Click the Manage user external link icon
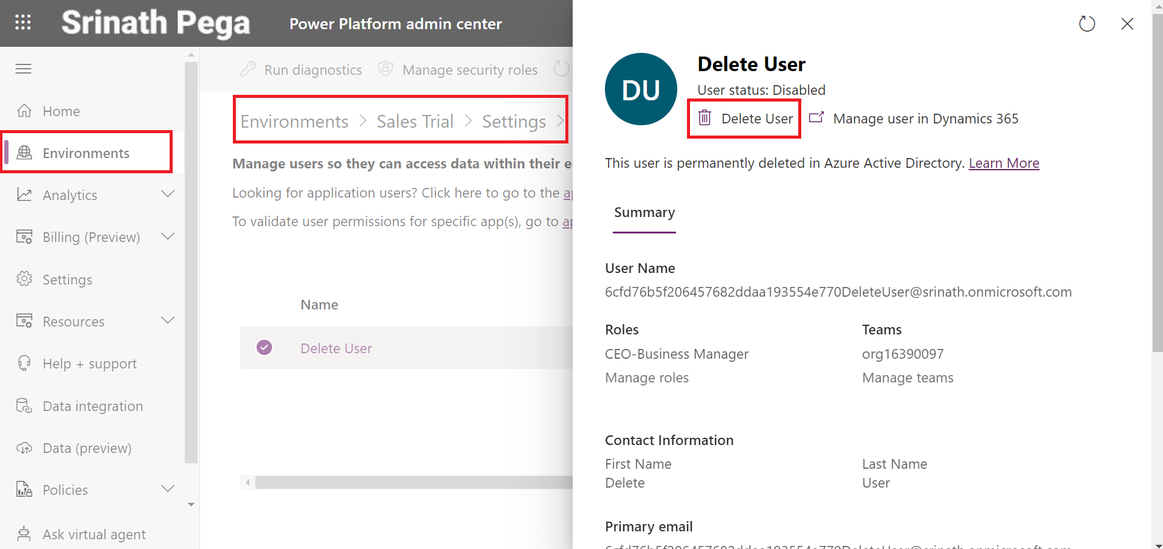This screenshot has height=549, width=1163. [x=816, y=117]
